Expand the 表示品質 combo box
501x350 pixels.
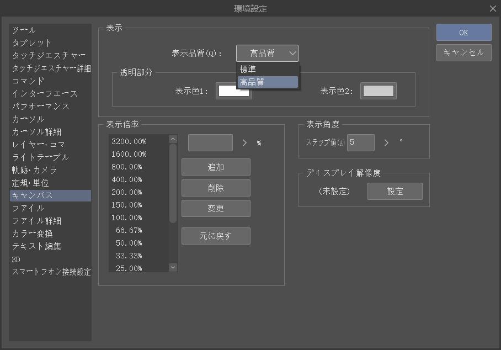tap(267, 53)
